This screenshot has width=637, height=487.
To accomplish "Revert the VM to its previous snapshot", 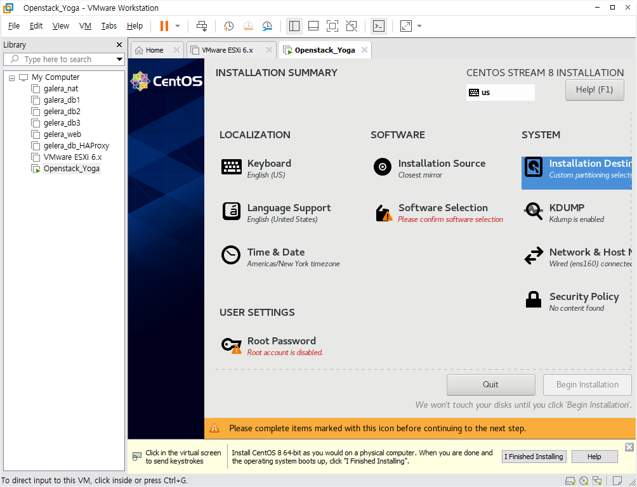I will coord(248,26).
